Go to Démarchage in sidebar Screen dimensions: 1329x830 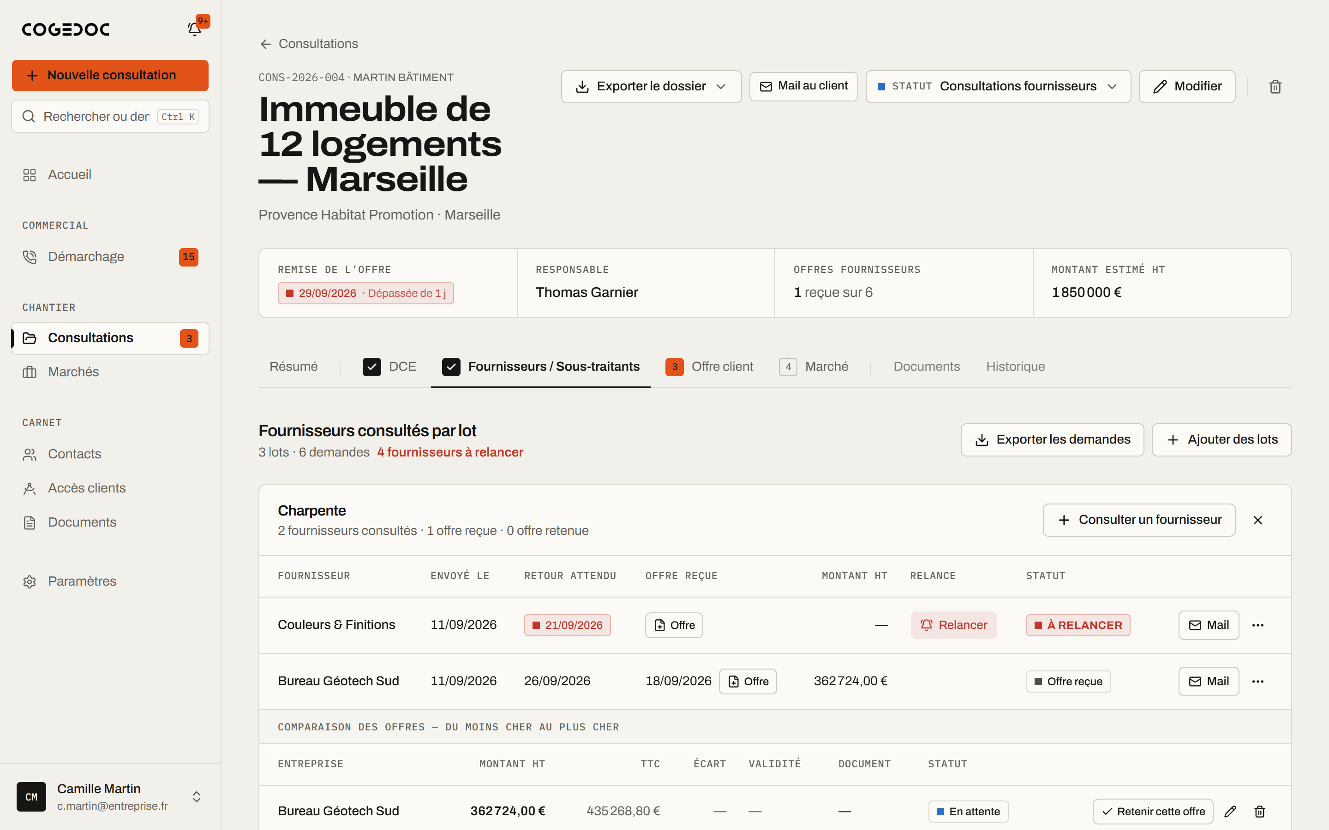tap(110, 256)
